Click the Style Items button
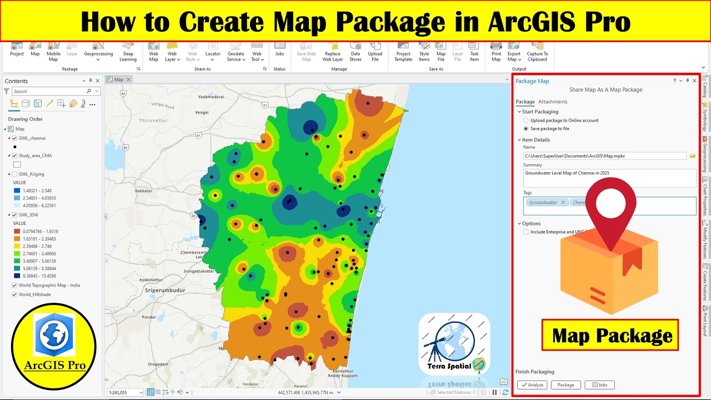This screenshot has height=400, width=711. pos(424,52)
